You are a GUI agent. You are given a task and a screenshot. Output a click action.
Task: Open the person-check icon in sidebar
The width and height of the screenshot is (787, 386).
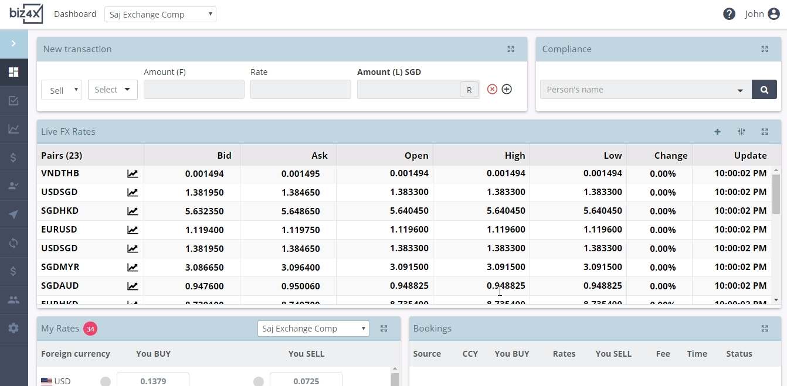pyautogui.click(x=13, y=186)
